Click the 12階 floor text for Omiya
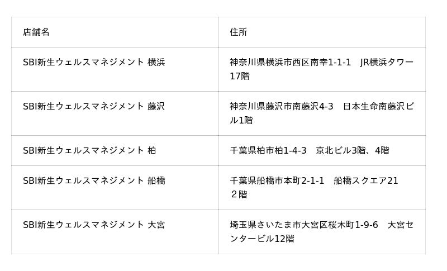The height and width of the screenshot is (271, 447). tap(284, 239)
